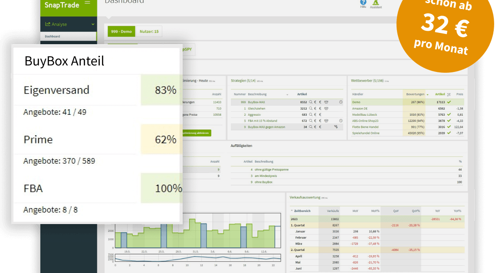Select the 999 - Demo tab
Viewport: 502px width, 273px height.
point(121,31)
